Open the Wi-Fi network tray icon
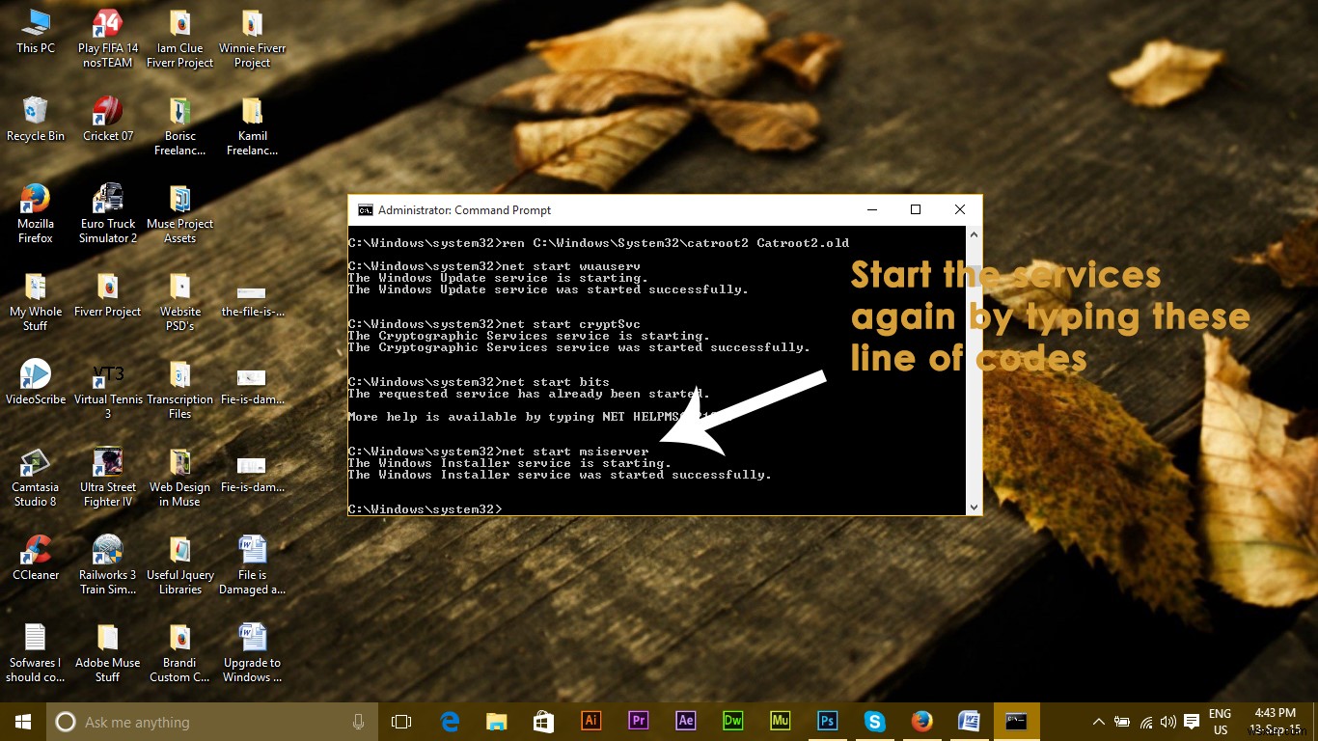 tap(1145, 722)
